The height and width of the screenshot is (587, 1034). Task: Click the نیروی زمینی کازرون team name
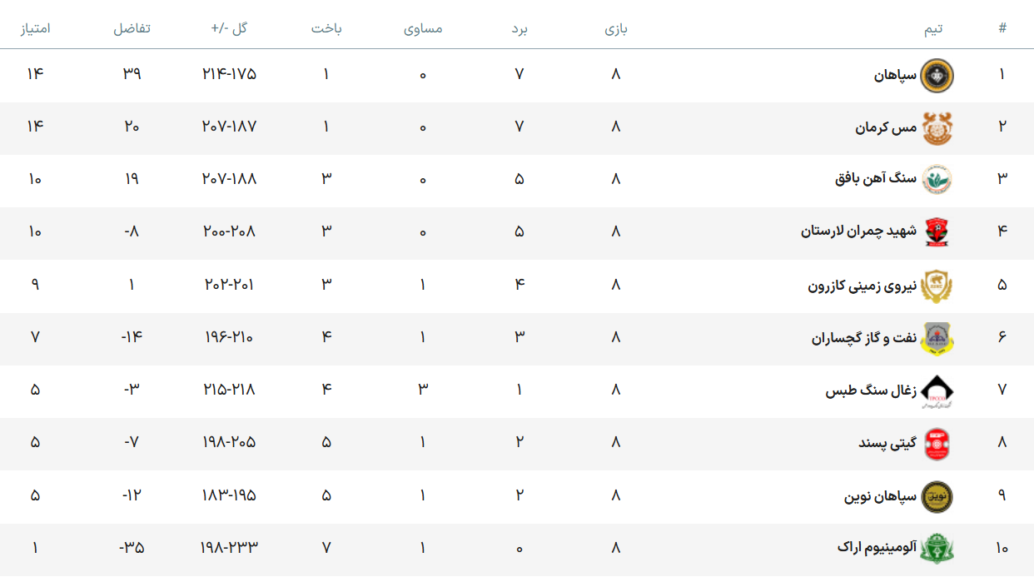[x=862, y=285]
